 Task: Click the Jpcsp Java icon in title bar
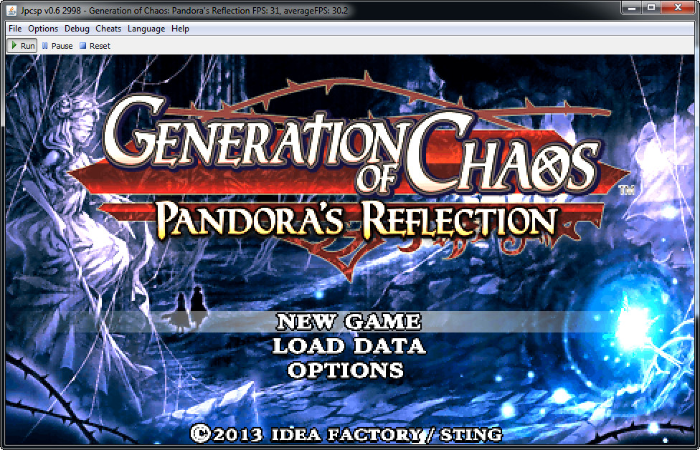pos(12,10)
